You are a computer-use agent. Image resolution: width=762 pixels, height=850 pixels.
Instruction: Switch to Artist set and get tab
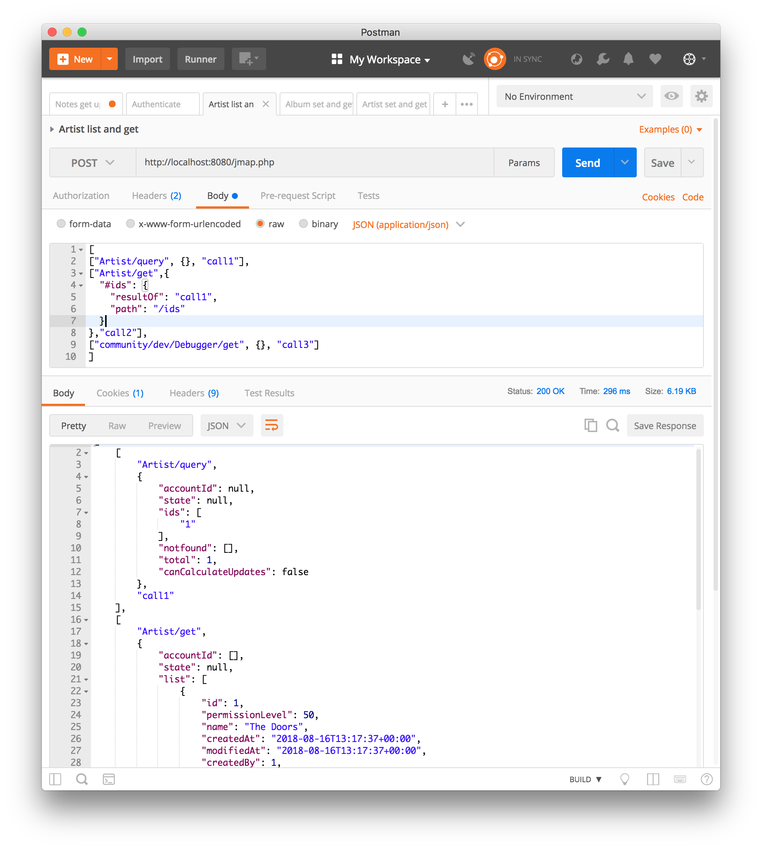(x=393, y=104)
